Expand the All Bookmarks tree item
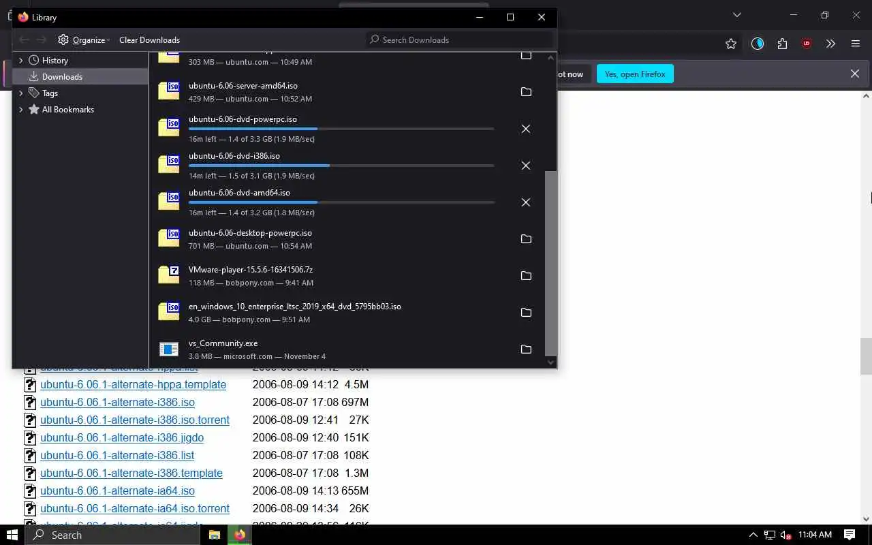872x545 pixels. click(x=20, y=110)
